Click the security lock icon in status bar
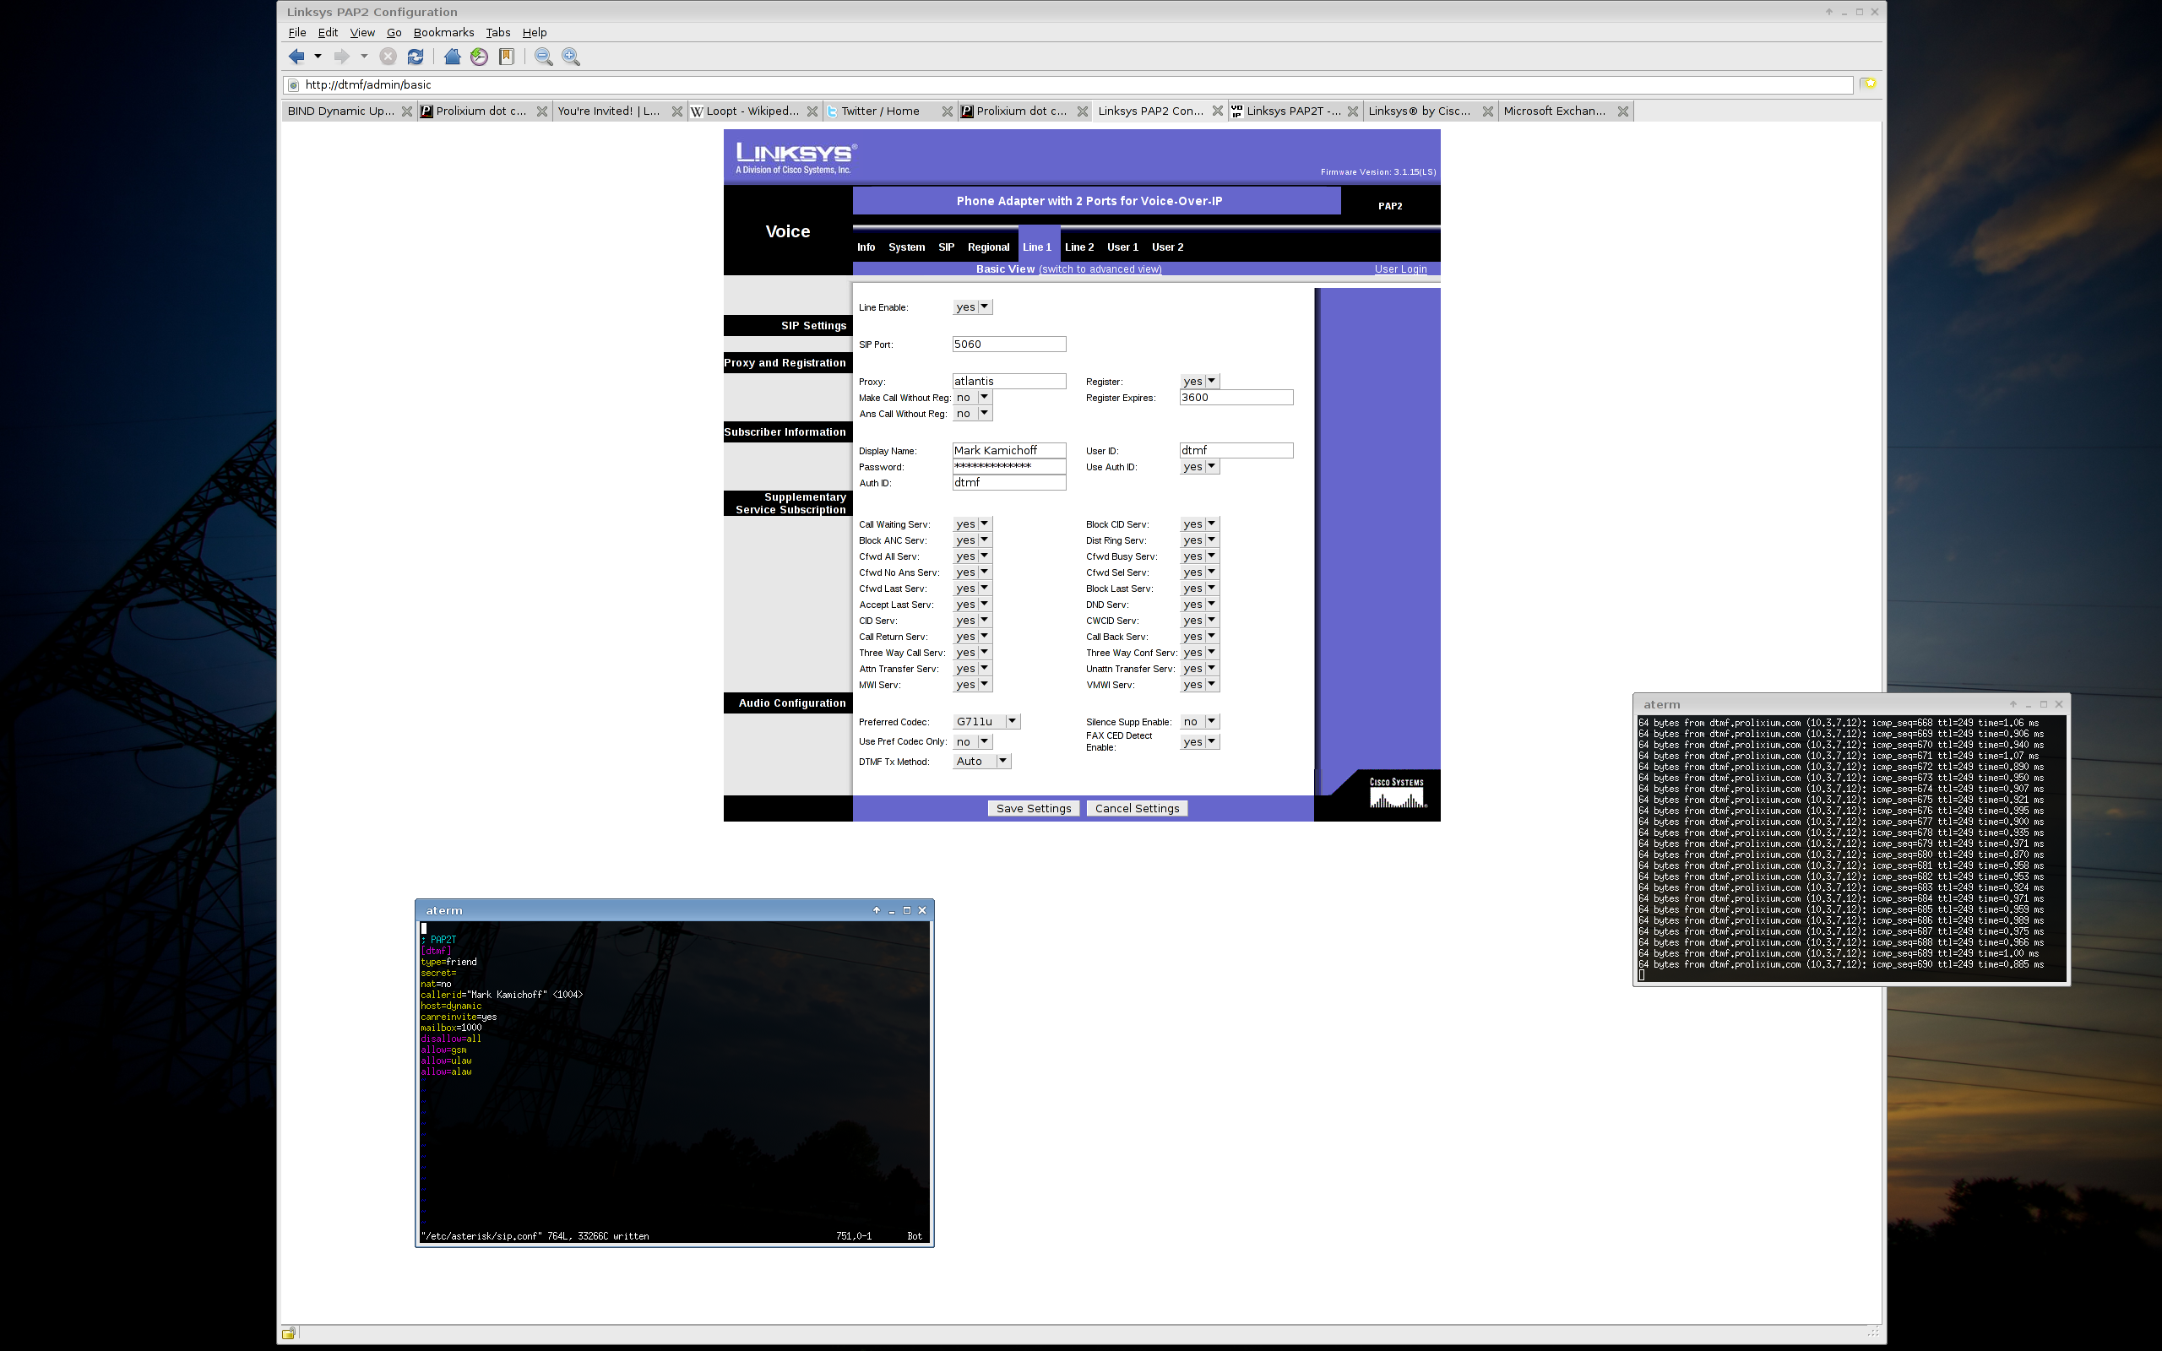The width and height of the screenshot is (2162, 1351). [x=289, y=1333]
